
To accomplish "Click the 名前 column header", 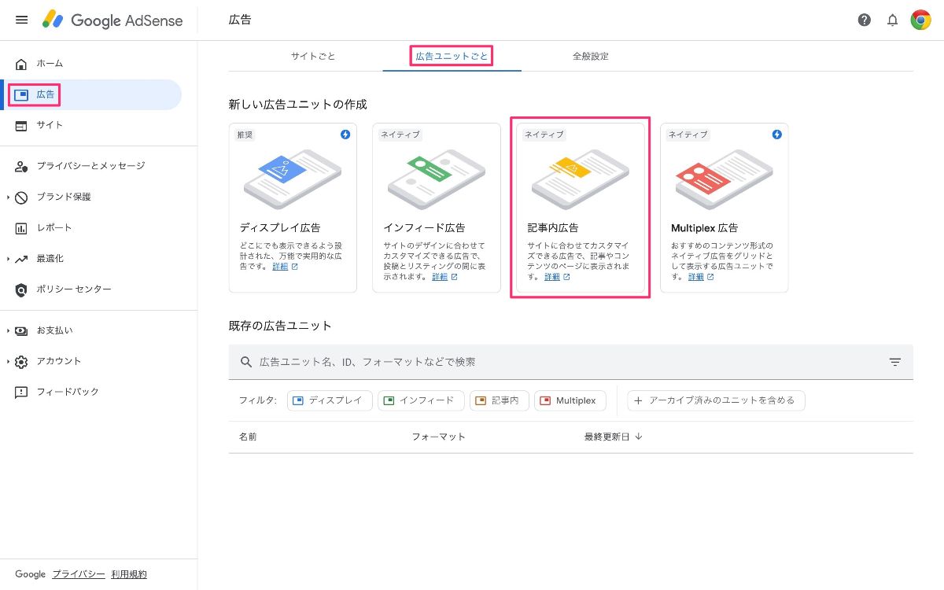I will coord(248,437).
